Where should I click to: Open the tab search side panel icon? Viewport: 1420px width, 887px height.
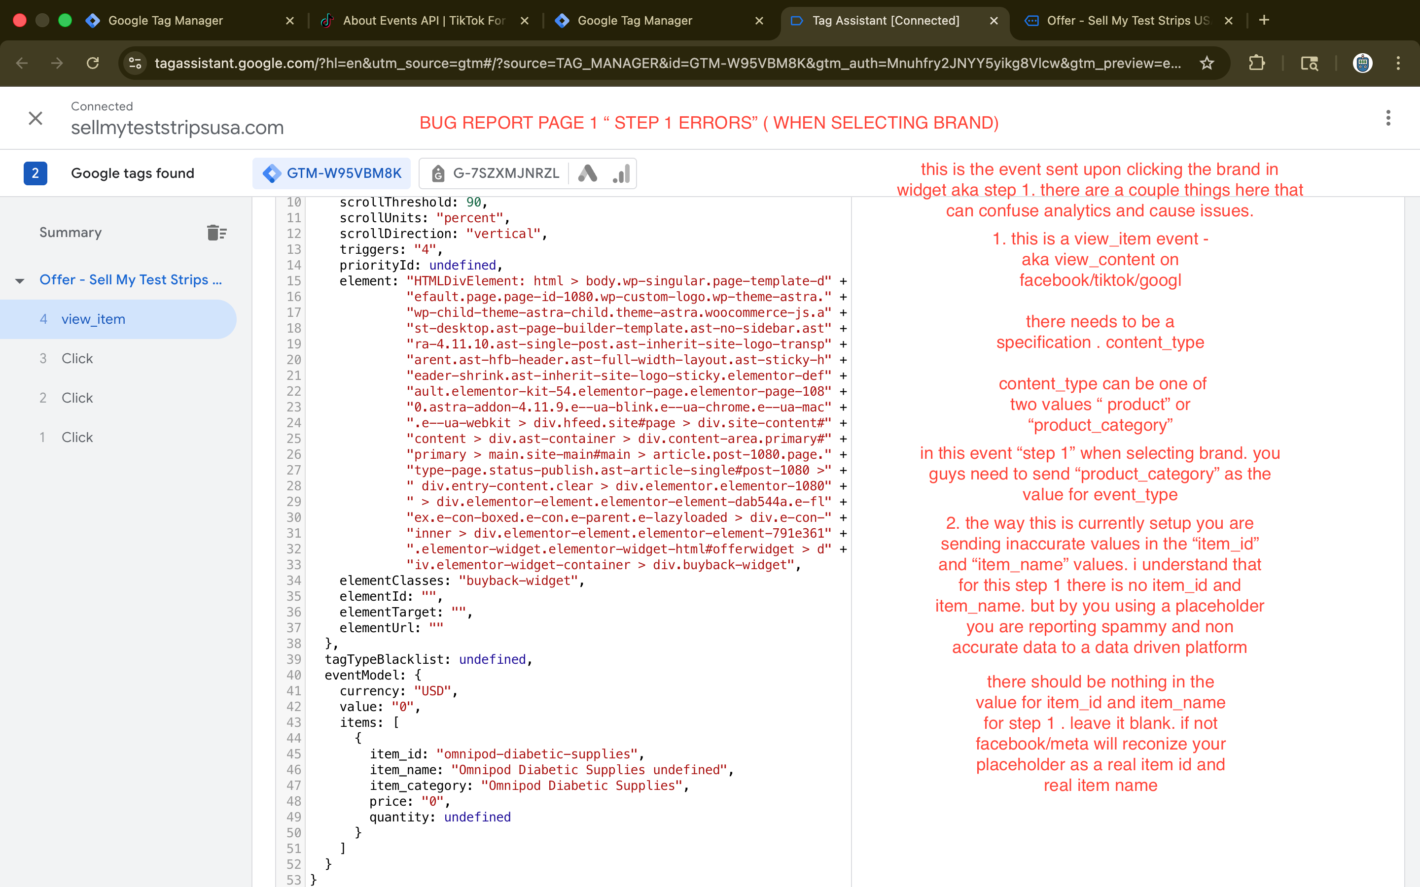click(1310, 63)
